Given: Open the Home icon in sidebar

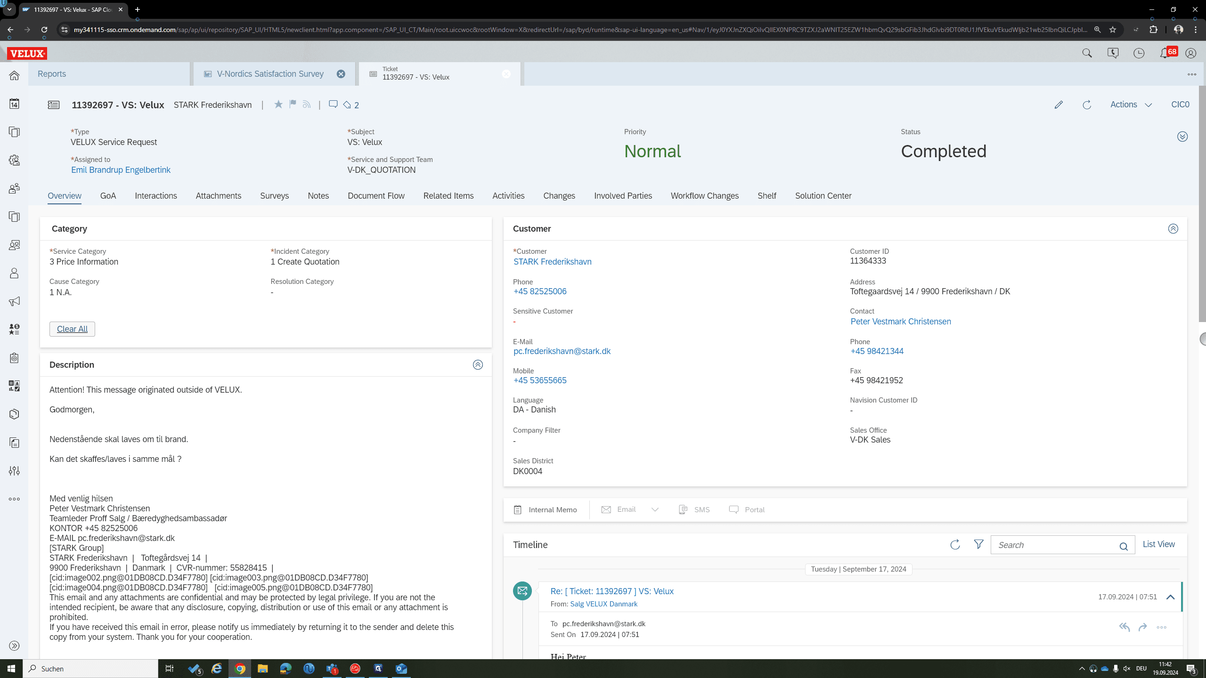Looking at the screenshot, I should tap(14, 75).
